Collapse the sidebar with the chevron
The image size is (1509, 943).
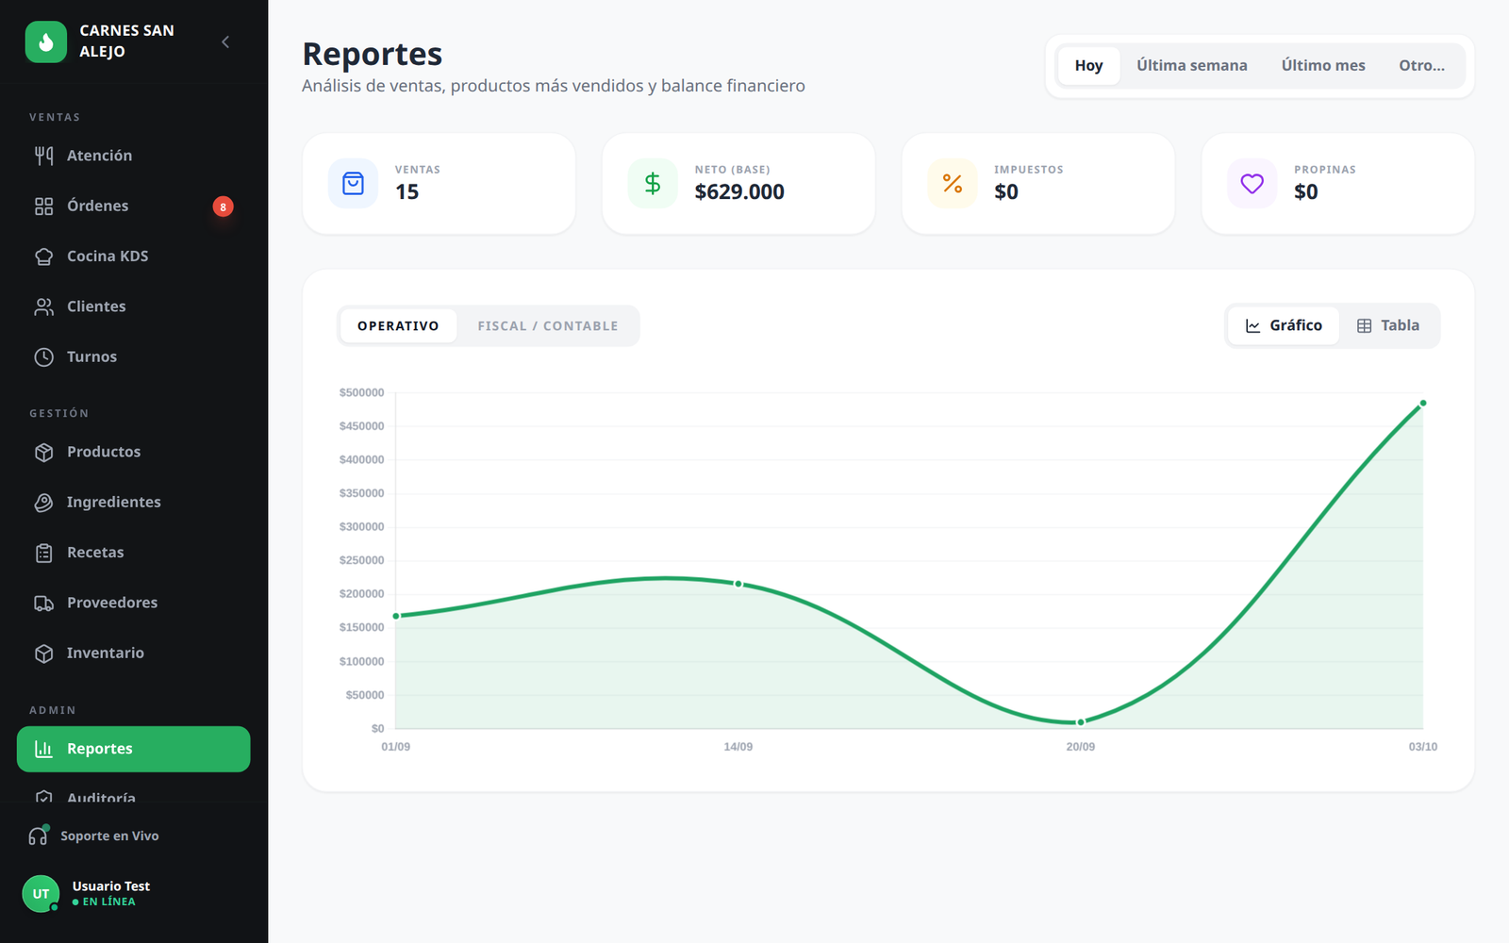click(x=225, y=41)
